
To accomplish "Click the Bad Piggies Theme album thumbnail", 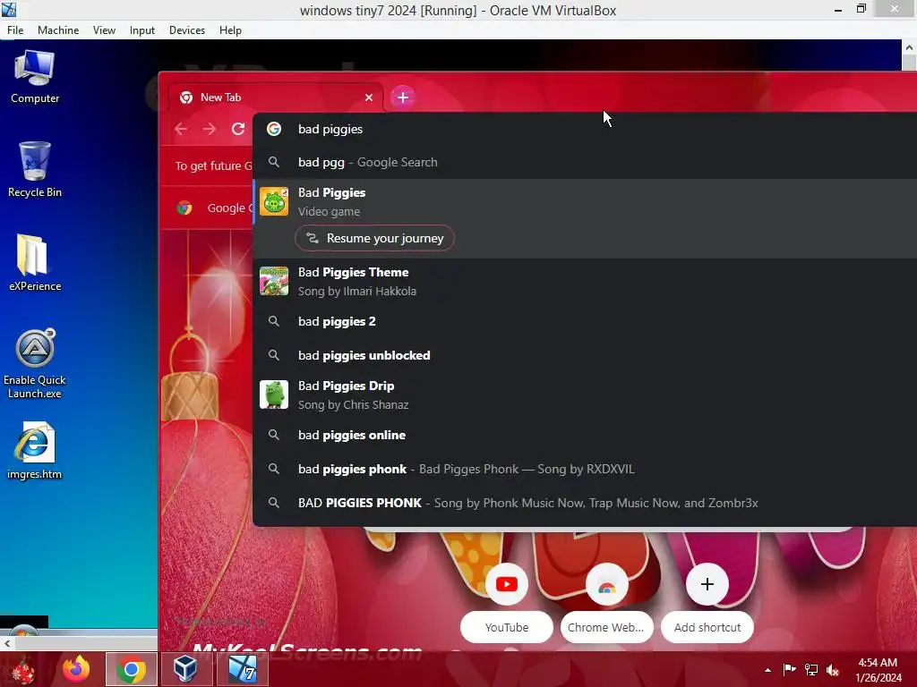I will click(x=274, y=281).
